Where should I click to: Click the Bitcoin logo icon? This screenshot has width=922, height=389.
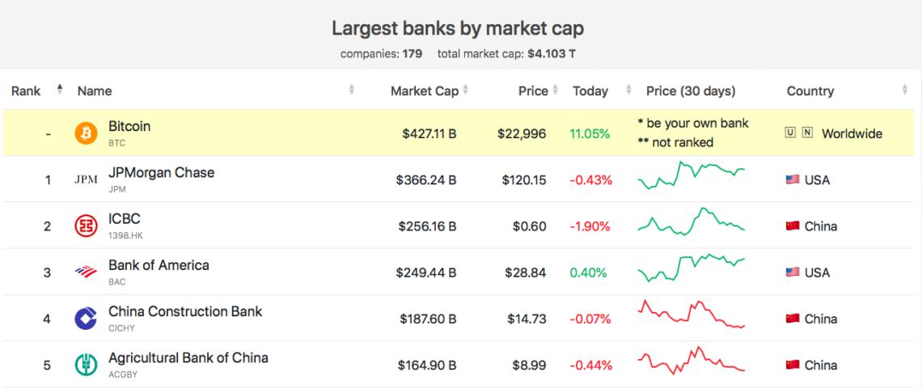[86, 133]
